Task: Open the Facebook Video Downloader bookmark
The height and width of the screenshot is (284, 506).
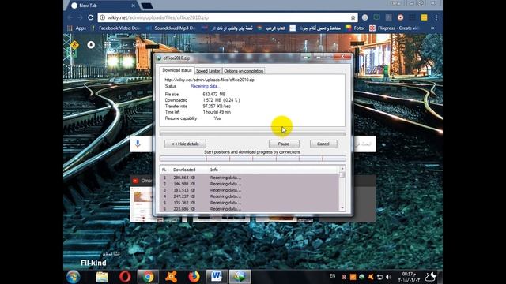Action: pyautogui.click(x=116, y=28)
